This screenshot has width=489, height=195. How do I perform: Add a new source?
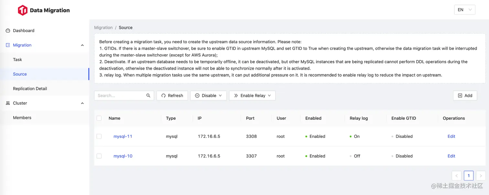[465, 96]
